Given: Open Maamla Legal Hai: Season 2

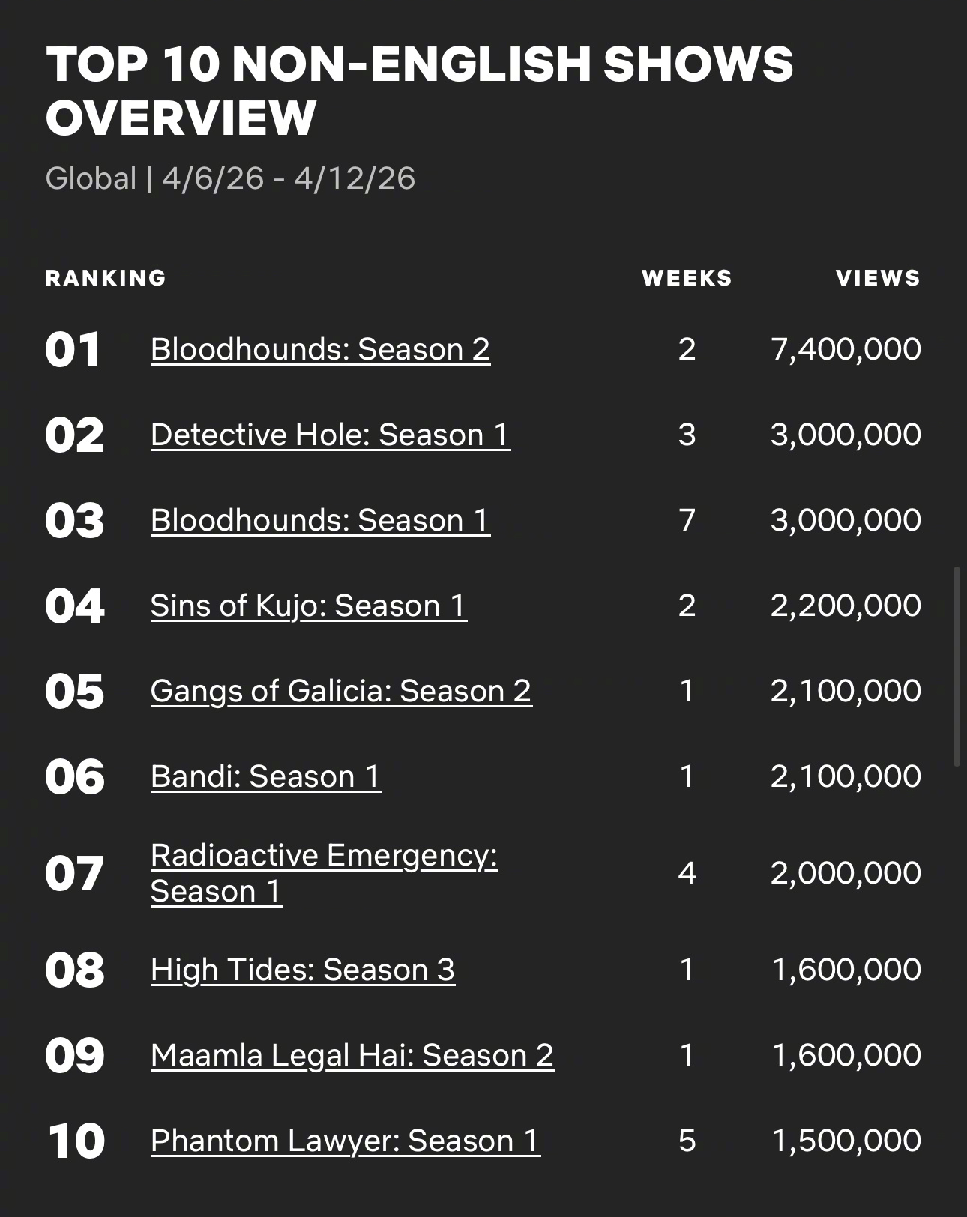Looking at the screenshot, I should pos(352,1055).
